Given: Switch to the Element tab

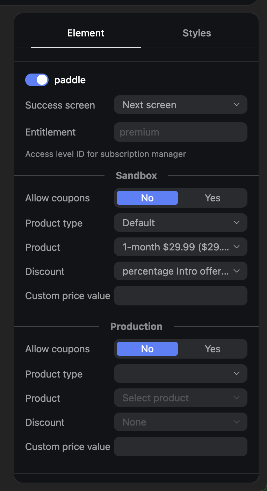Looking at the screenshot, I should pos(86,33).
